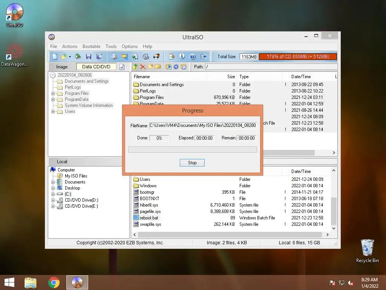Click the red X Delete icon
Image resolution: width=386 pixels, height=290 pixels.
143,67
